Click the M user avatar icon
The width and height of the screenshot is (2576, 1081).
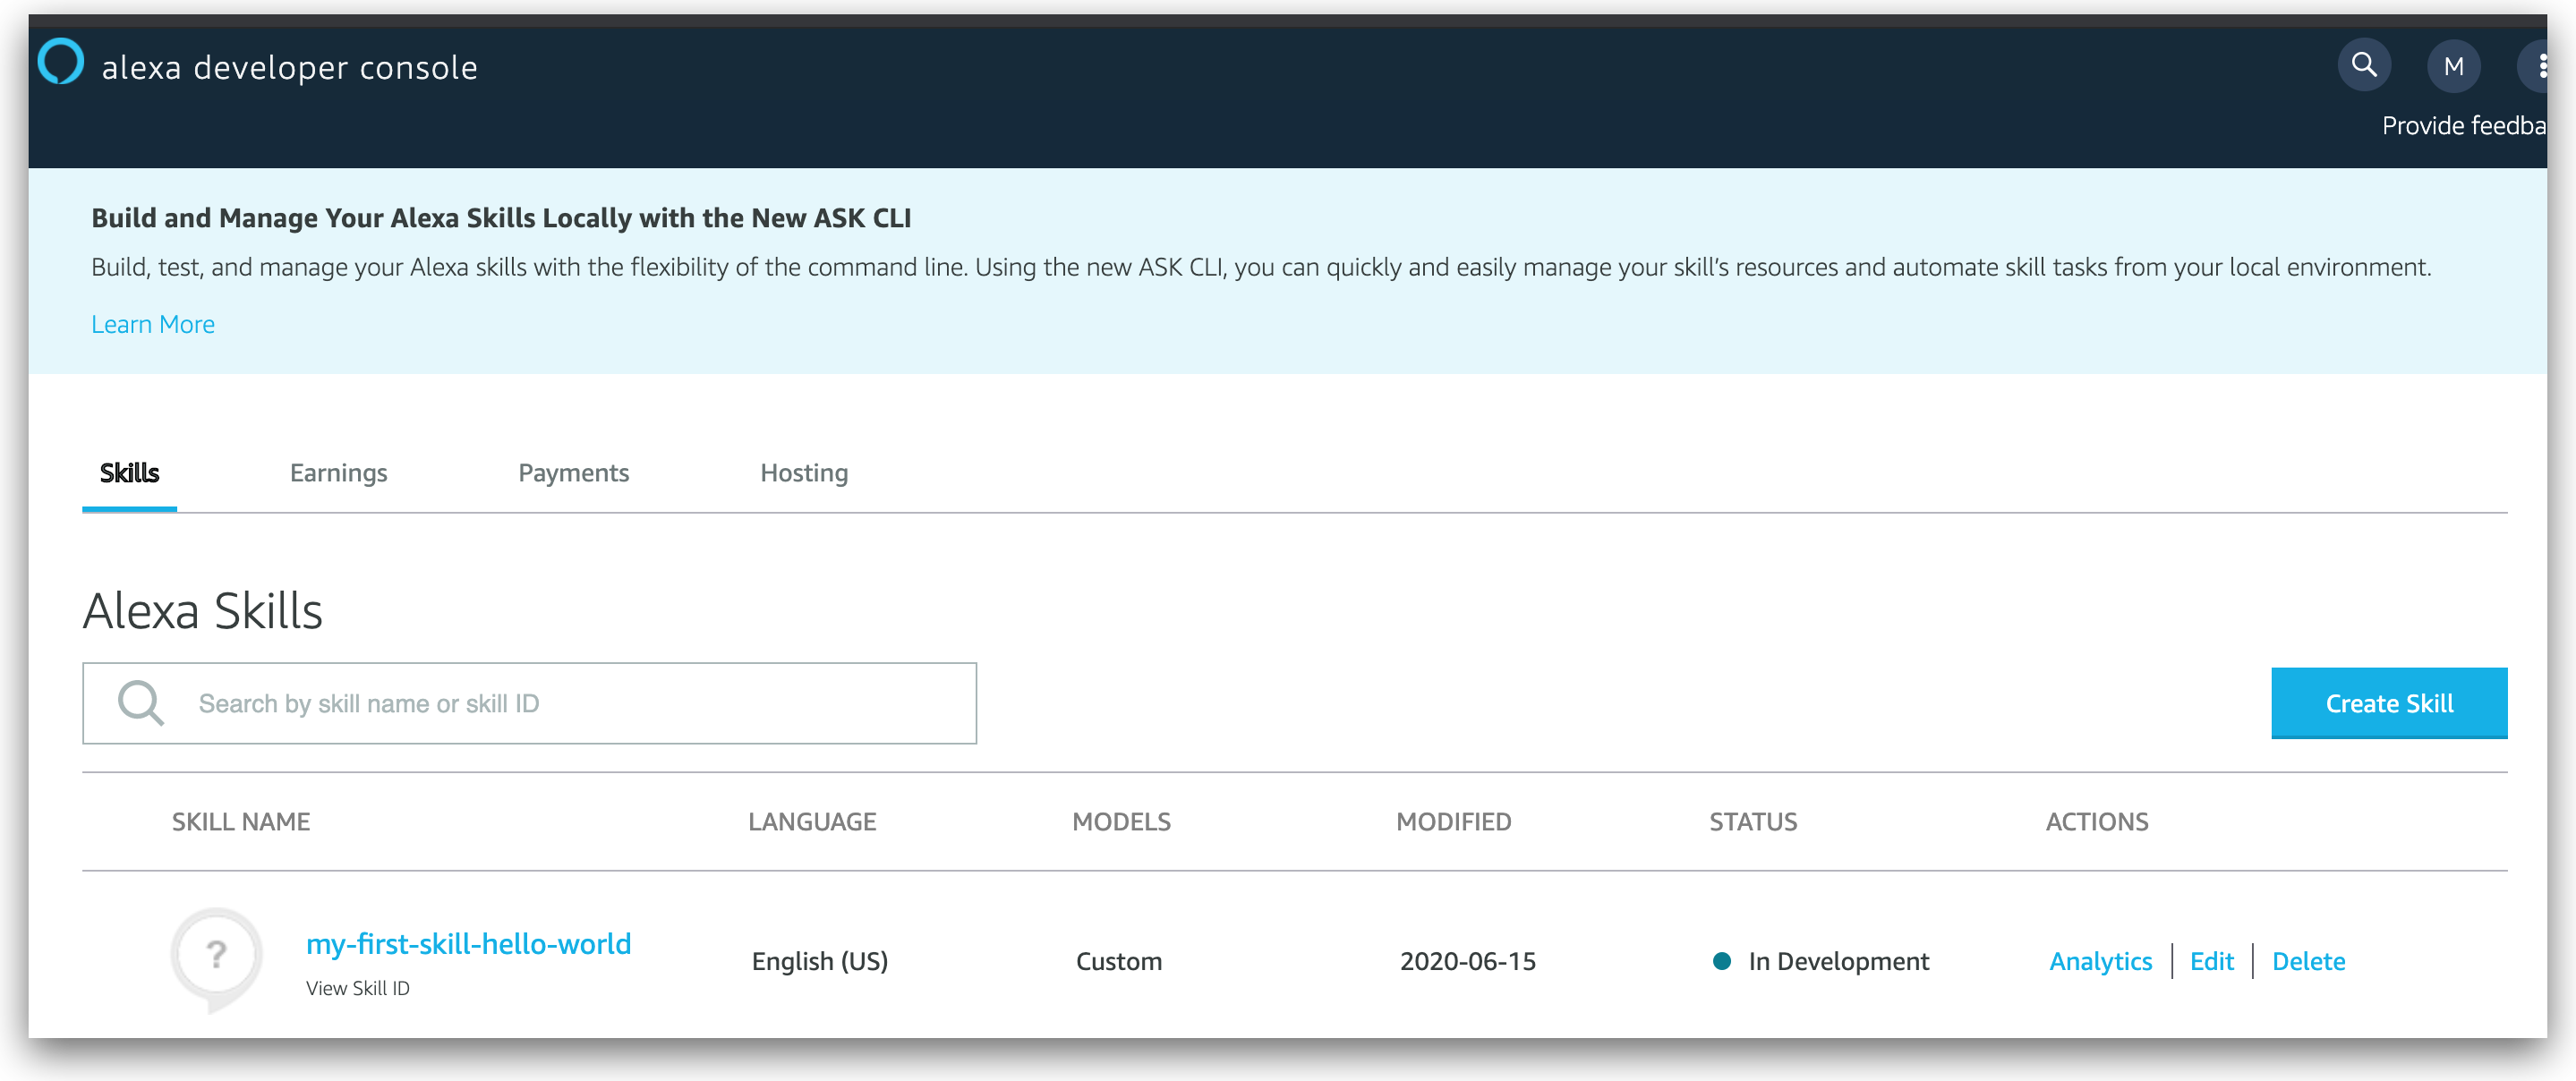[x=2454, y=65]
